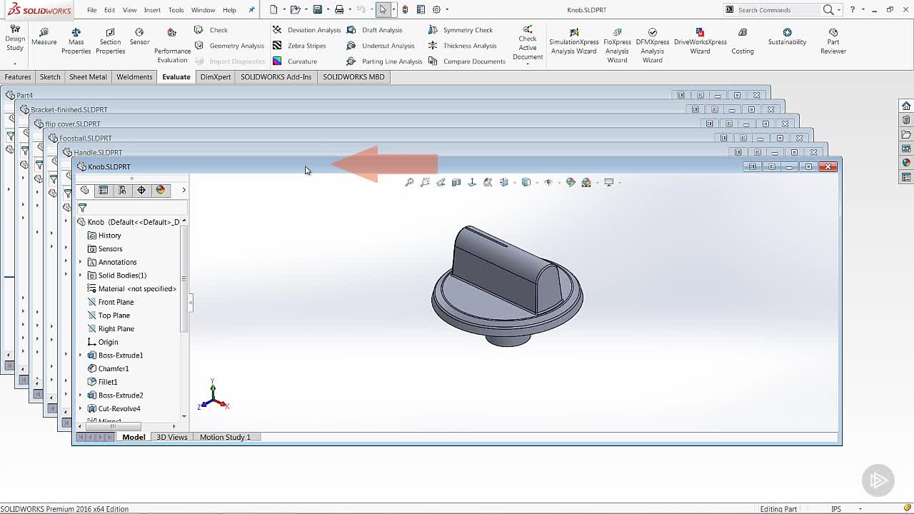
Task: Click the Open document icon
Action: (x=296, y=9)
